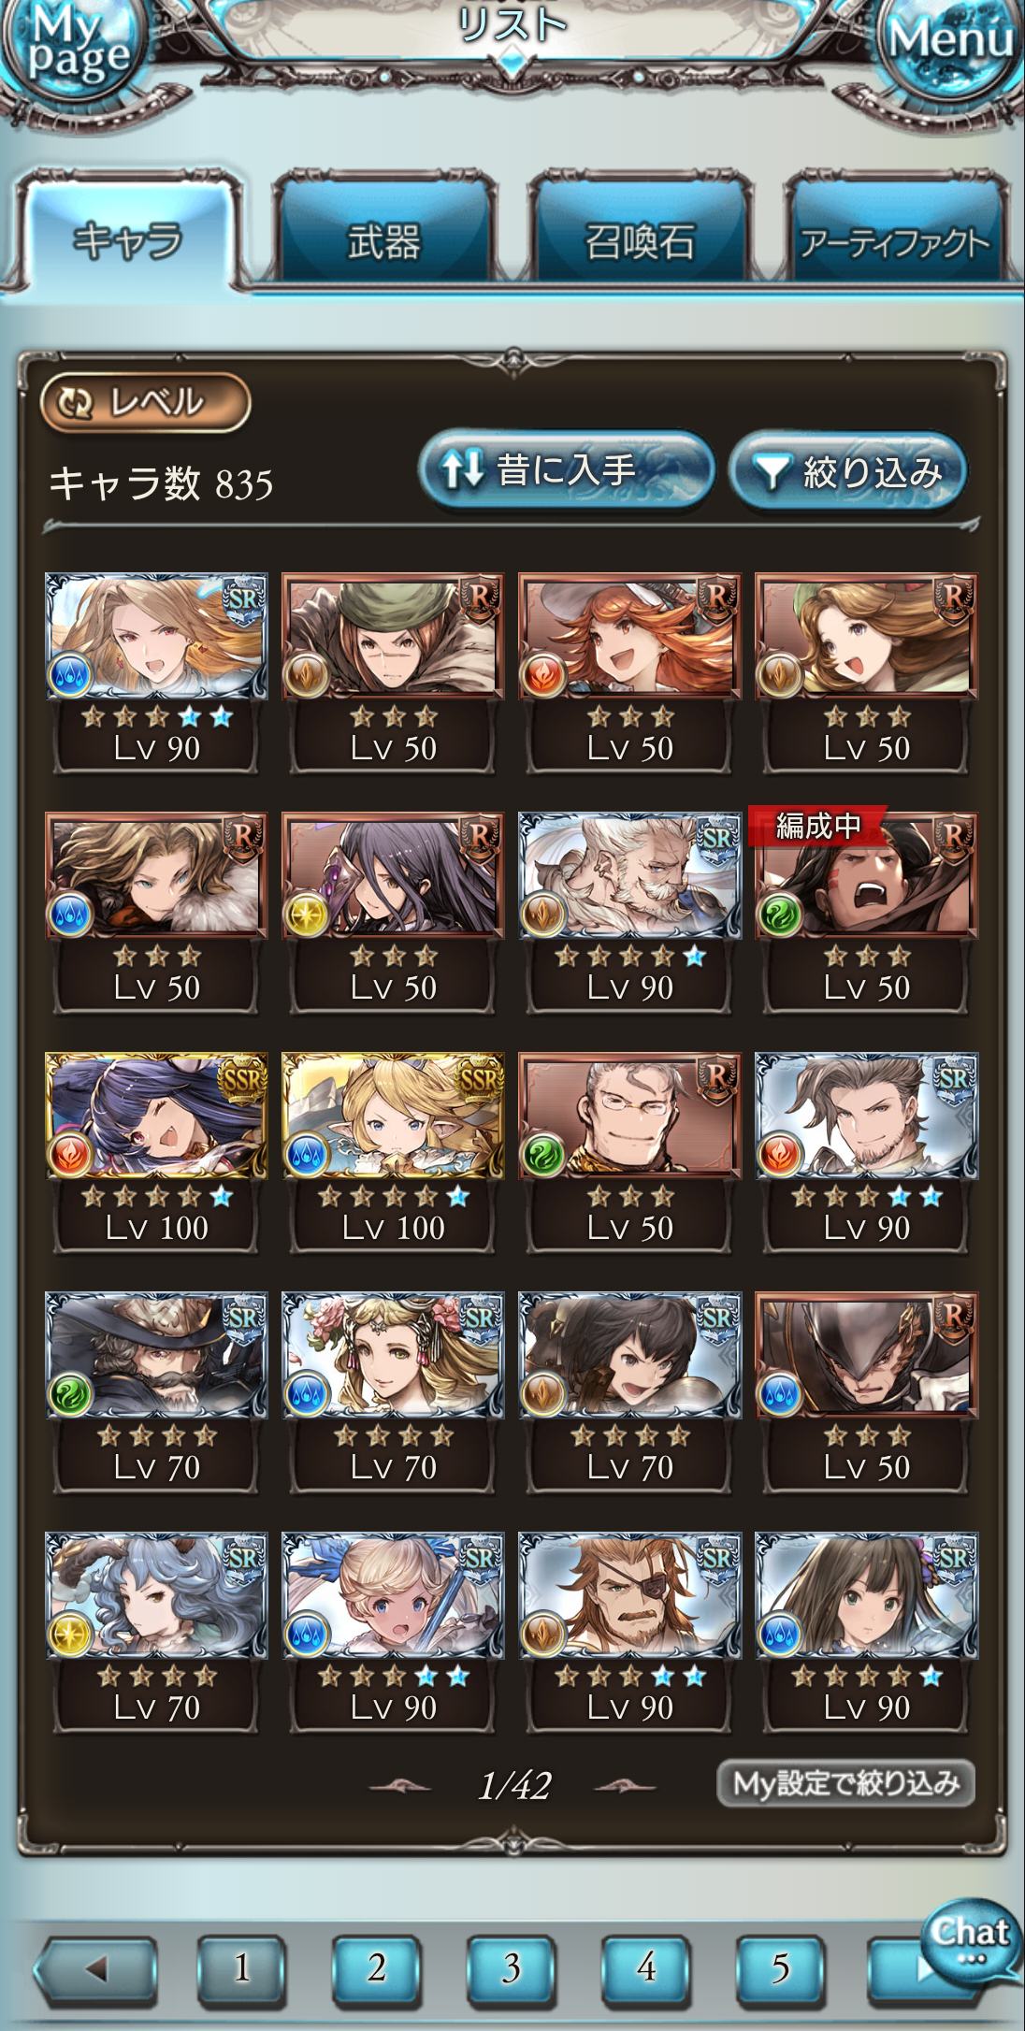Image resolution: width=1025 pixels, height=2031 pixels.
Task: Switch to the 武器 tab
Action: point(383,235)
